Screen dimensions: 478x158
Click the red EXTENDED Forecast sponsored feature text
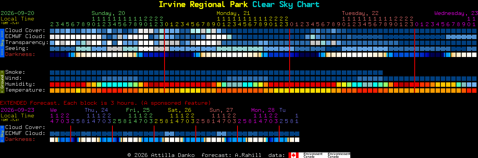point(105,103)
